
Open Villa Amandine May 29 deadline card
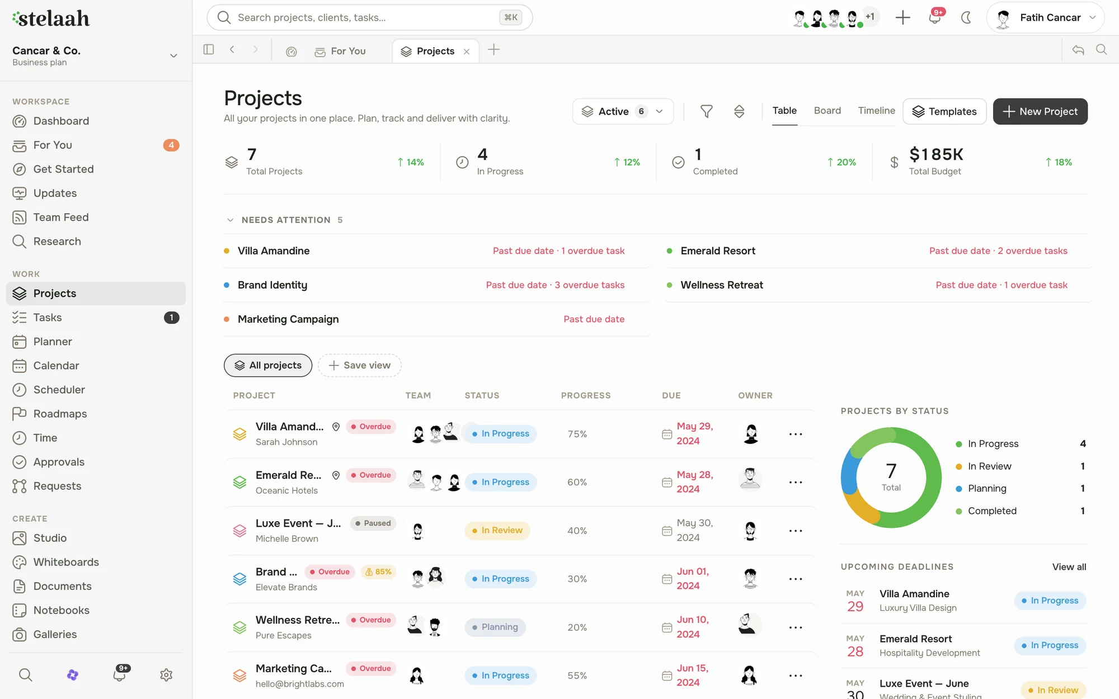pos(963,601)
